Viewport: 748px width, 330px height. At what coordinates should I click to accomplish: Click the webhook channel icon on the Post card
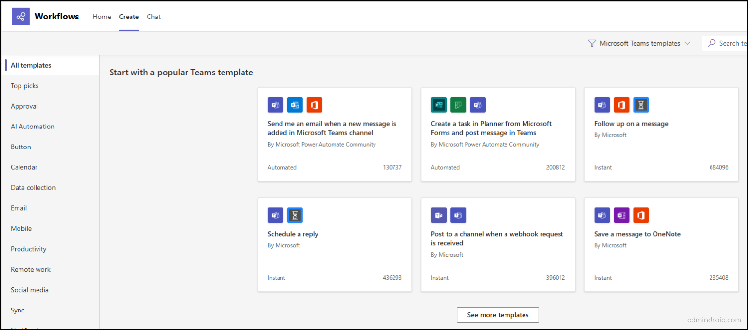pos(438,215)
